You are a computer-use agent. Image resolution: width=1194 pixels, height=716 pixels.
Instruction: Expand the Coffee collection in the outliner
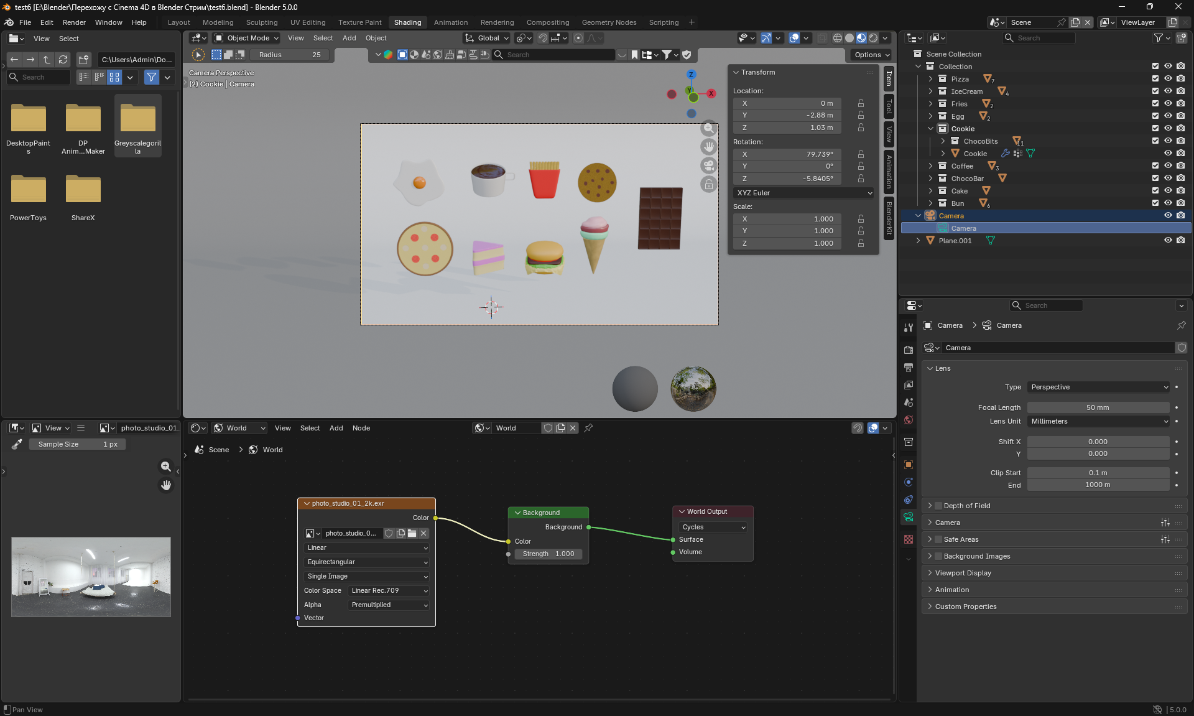pyautogui.click(x=930, y=166)
